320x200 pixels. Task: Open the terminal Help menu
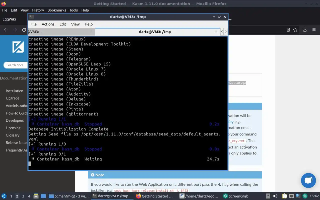[x=88, y=24]
